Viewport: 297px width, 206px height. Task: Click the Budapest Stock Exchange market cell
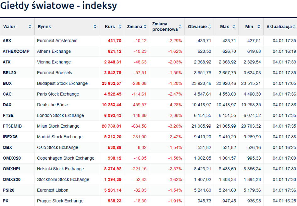click(x=62, y=83)
